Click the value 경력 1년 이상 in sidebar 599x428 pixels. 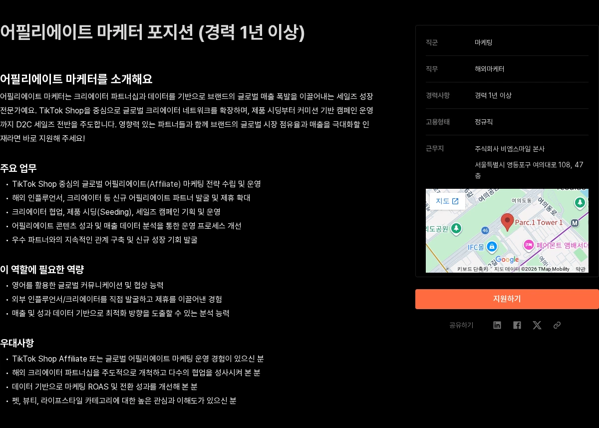pos(493,95)
